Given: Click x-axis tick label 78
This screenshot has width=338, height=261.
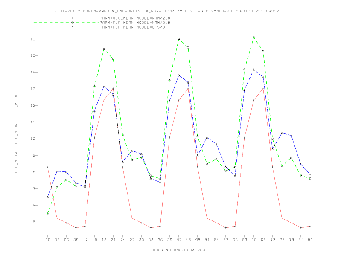Looking at the screenshot, I should click(291, 240).
